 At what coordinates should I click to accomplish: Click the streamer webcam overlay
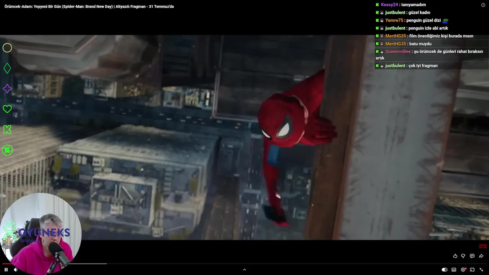point(40,233)
